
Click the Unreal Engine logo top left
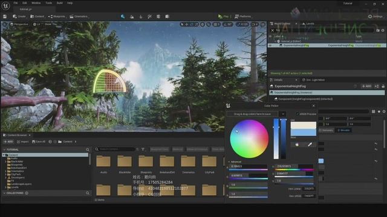tap(5, 5)
